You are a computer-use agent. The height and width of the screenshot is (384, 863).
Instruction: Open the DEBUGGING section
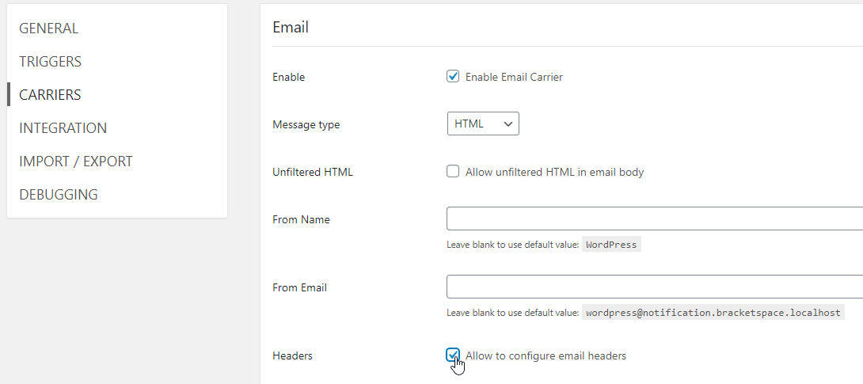[x=58, y=195]
